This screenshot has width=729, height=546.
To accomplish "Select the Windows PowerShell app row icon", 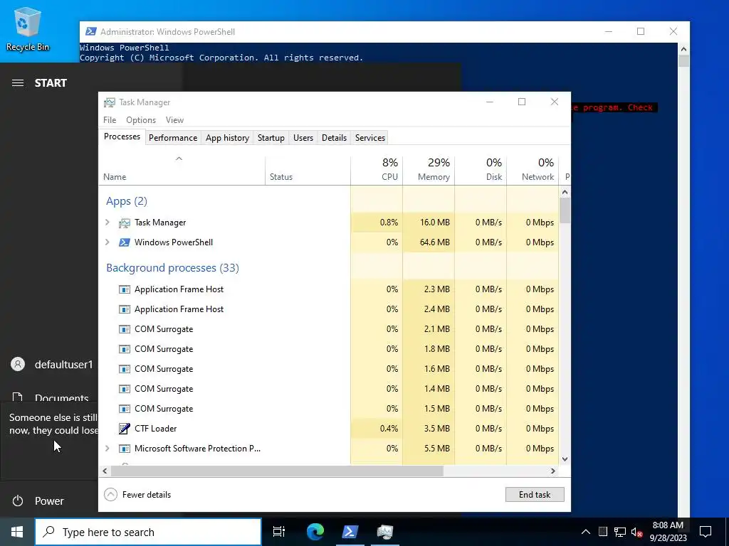I will coord(124,242).
